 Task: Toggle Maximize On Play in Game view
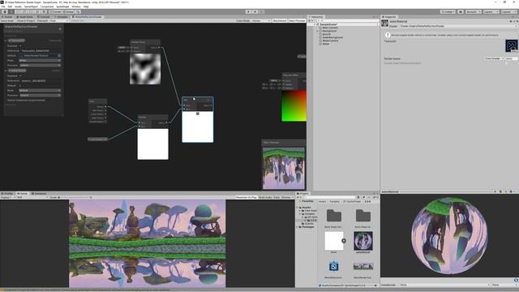click(x=246, y=197)
